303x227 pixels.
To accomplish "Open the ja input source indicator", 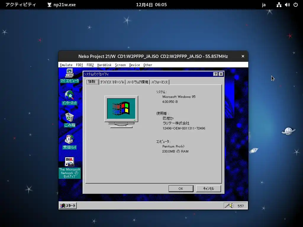I will point(264,5).
